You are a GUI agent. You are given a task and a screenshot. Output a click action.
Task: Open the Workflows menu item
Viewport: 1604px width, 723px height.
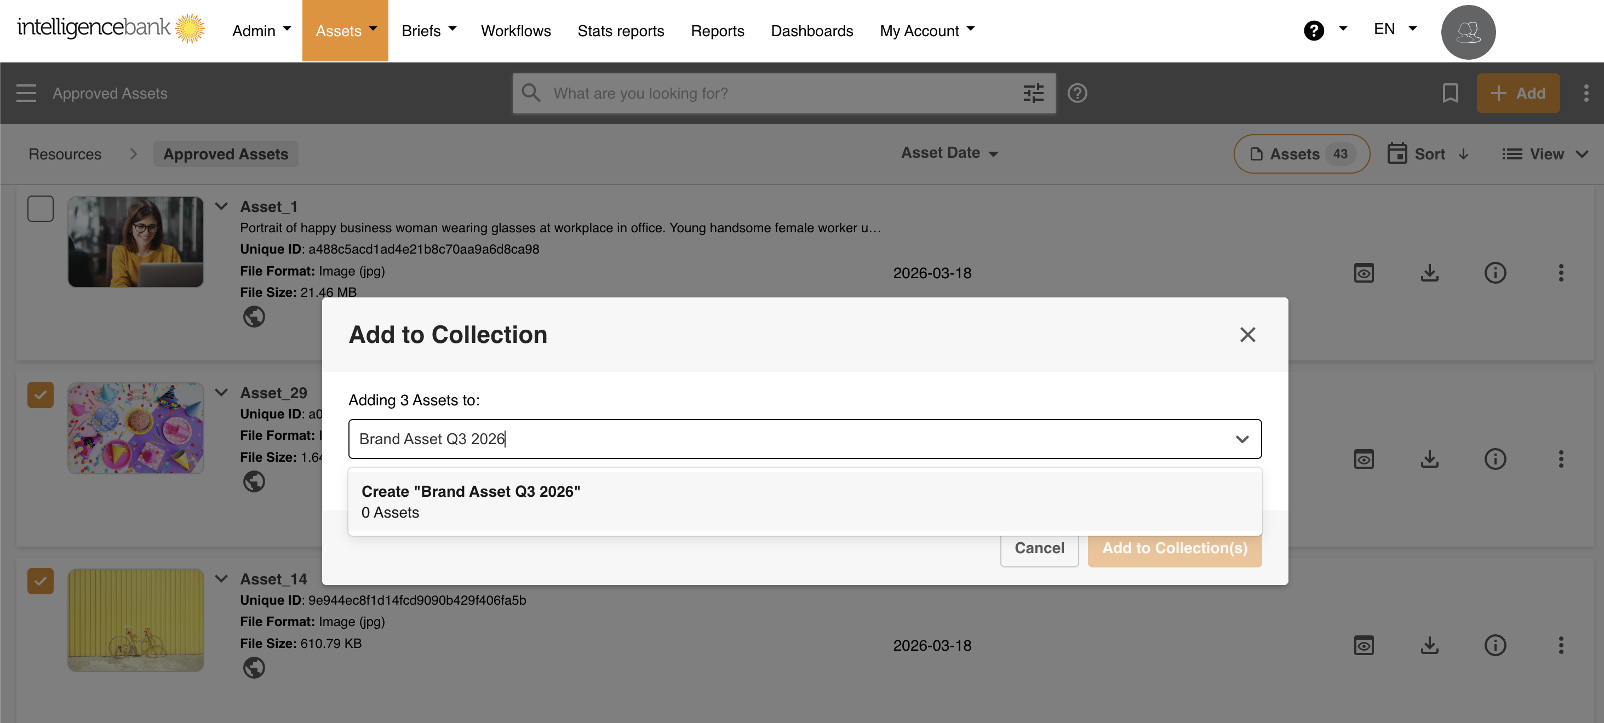(x=515, y=31)
